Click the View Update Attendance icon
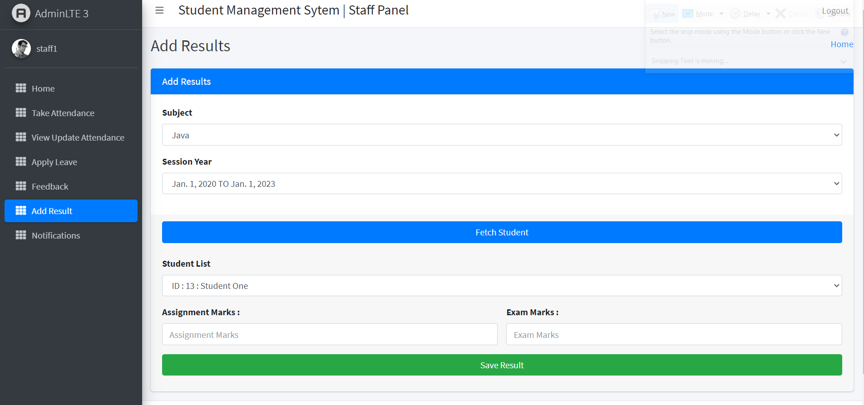 tap(21, 137)
